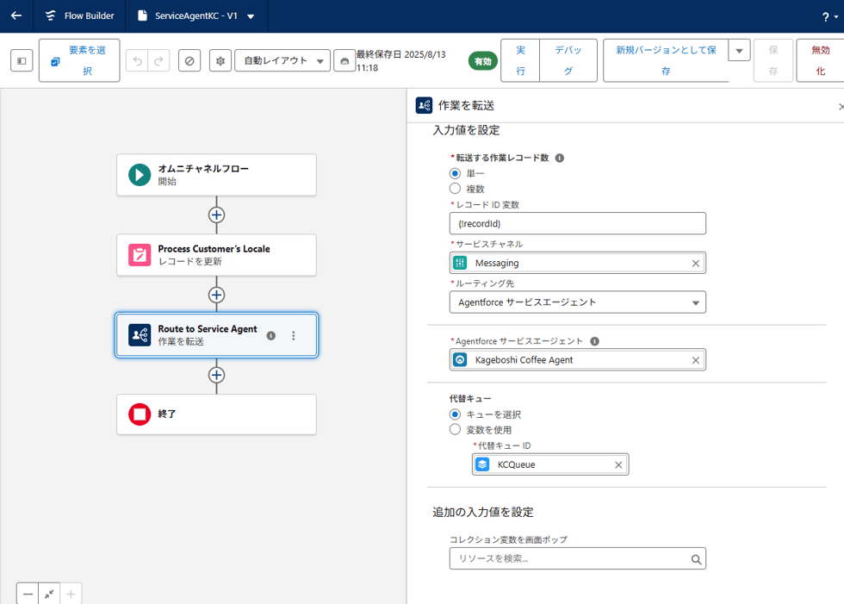Click the 作業を転送 panel header icon
Screen dimensions: 844x604
pyautogui.click(x=424, y=105)
